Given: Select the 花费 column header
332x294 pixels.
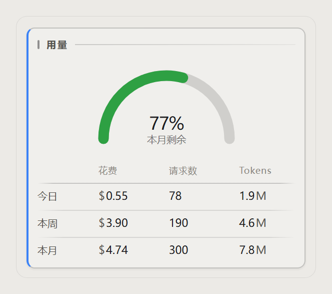Looking at the screenshot, I should (107, 171).
